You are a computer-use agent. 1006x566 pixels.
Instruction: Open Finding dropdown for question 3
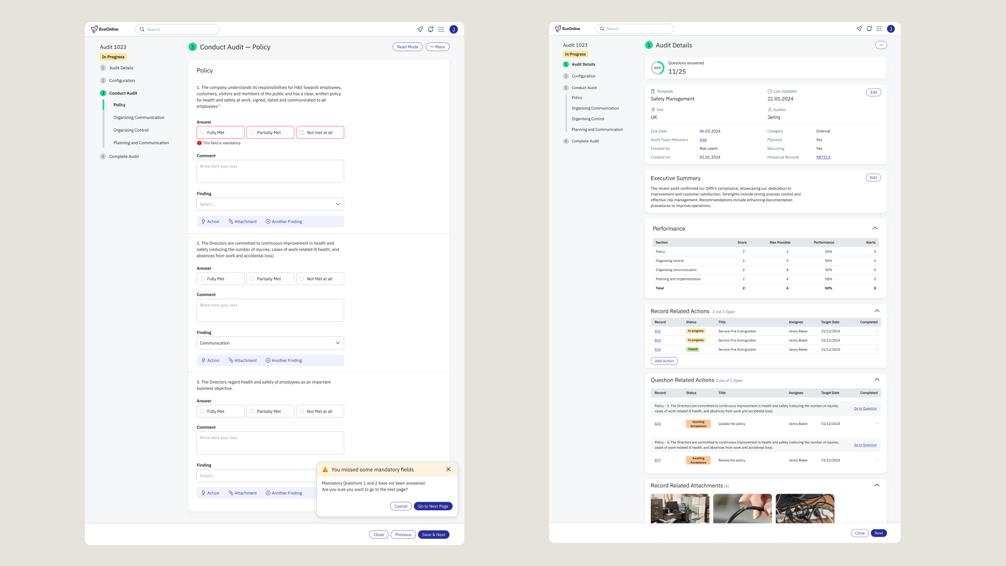[257, 476]
